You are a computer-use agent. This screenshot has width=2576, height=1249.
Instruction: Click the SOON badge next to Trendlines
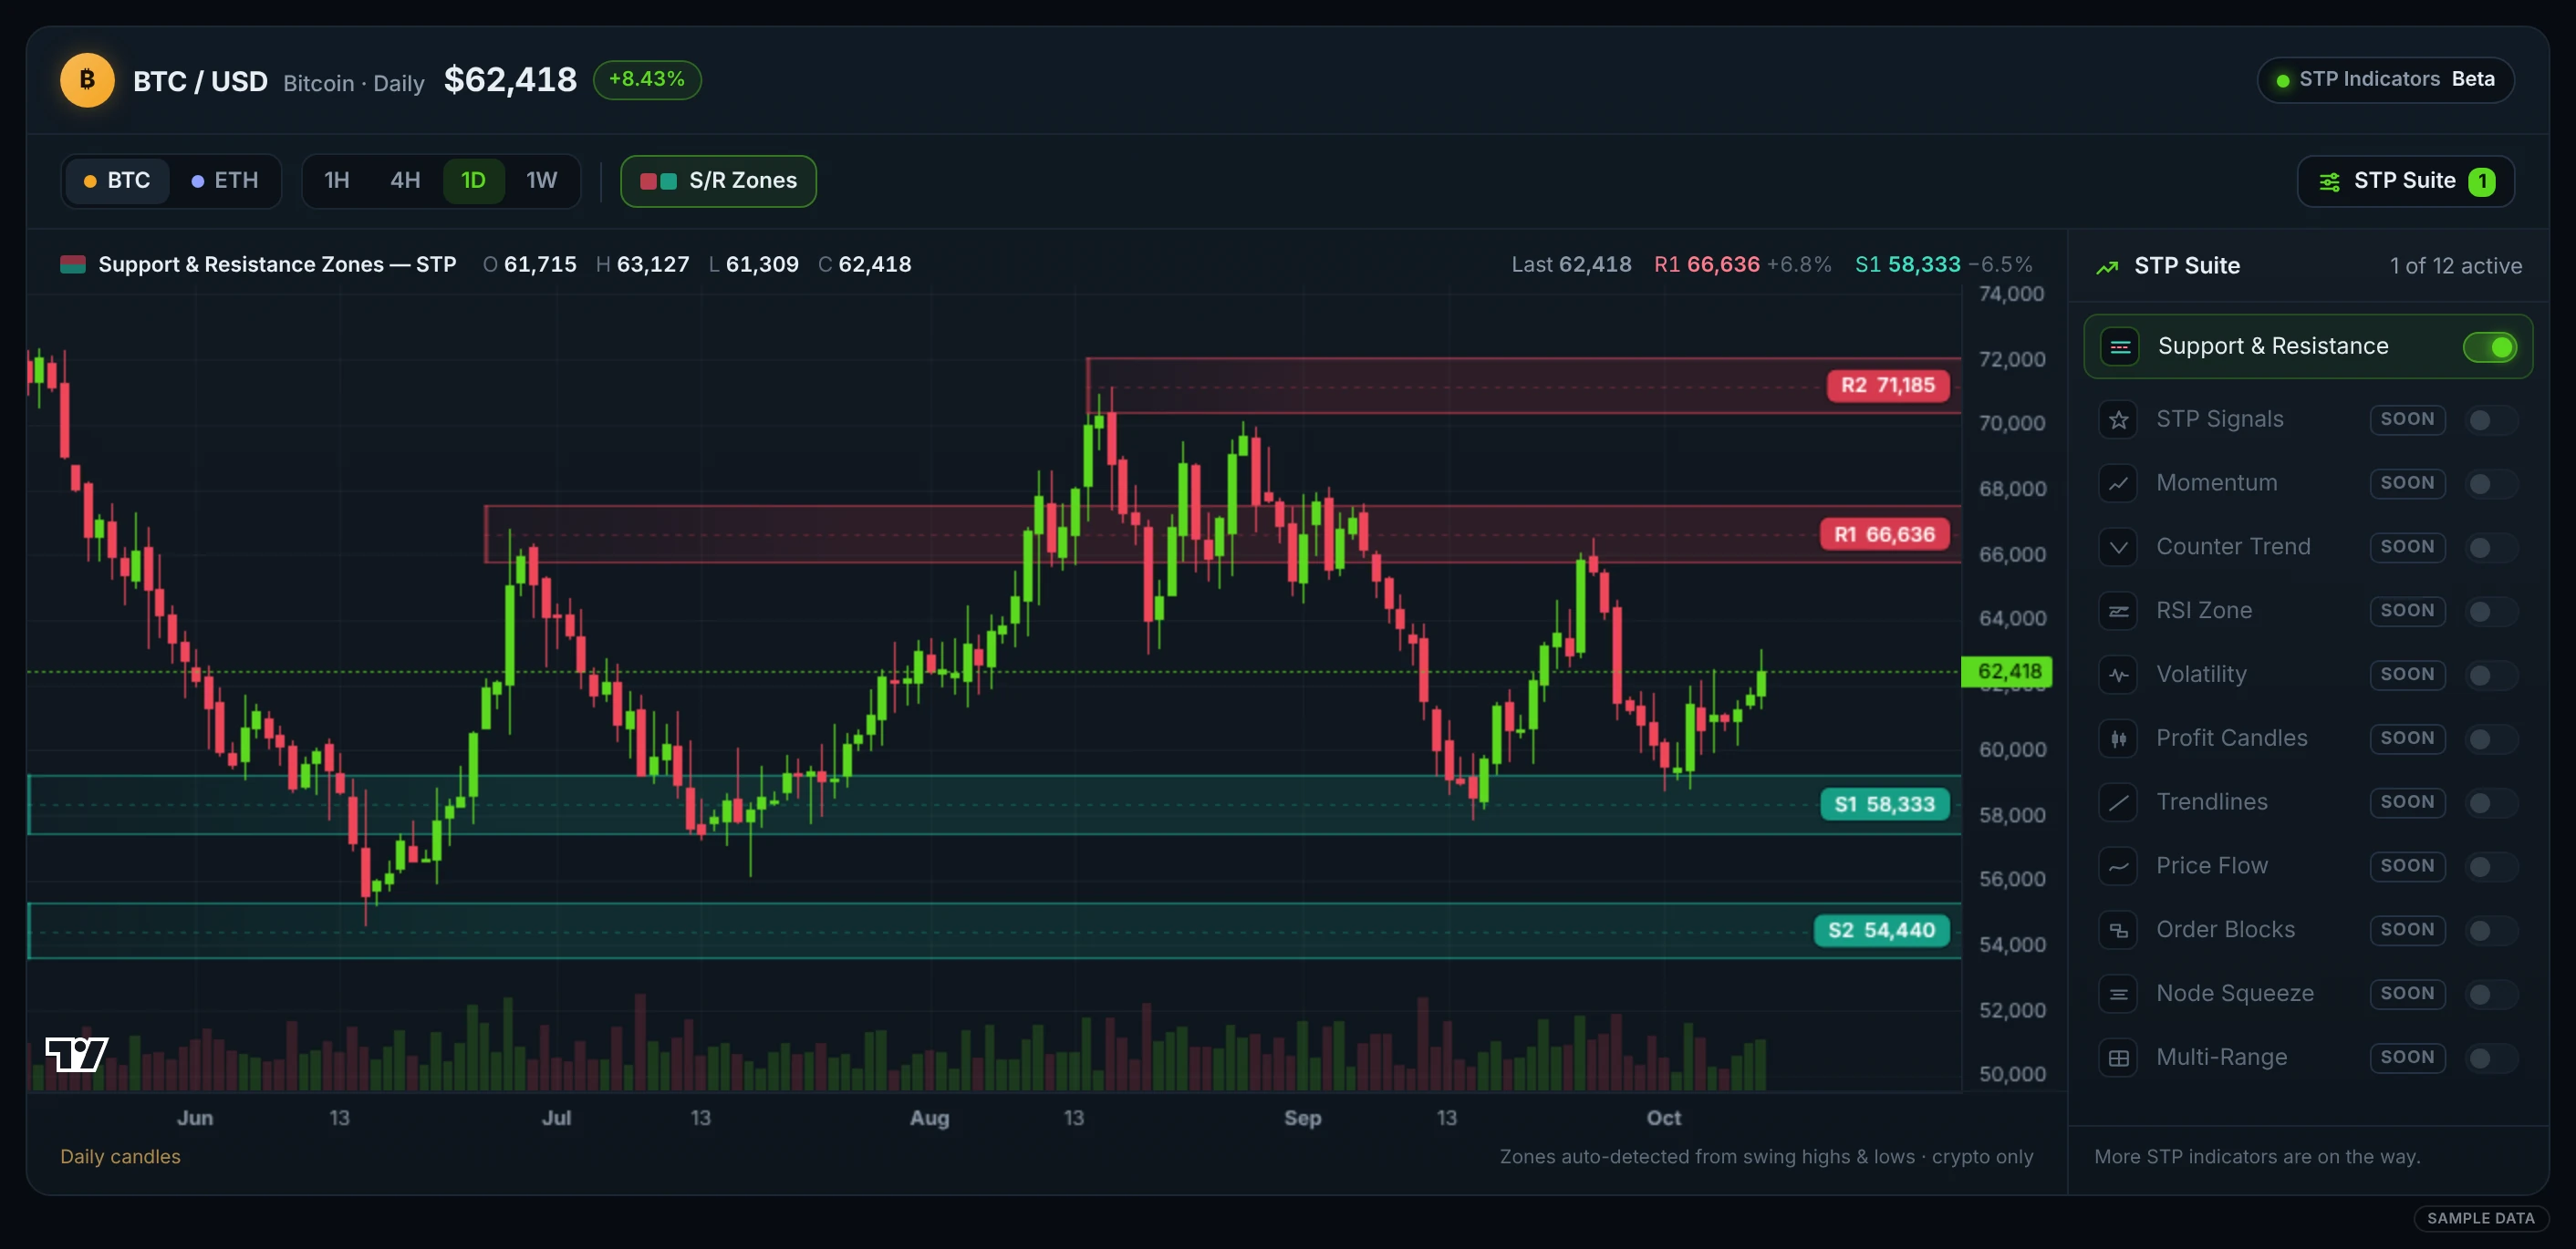[2407, 802]
